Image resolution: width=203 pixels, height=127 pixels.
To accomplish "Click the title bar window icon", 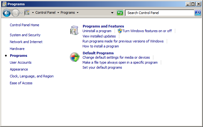I will 4,4.
